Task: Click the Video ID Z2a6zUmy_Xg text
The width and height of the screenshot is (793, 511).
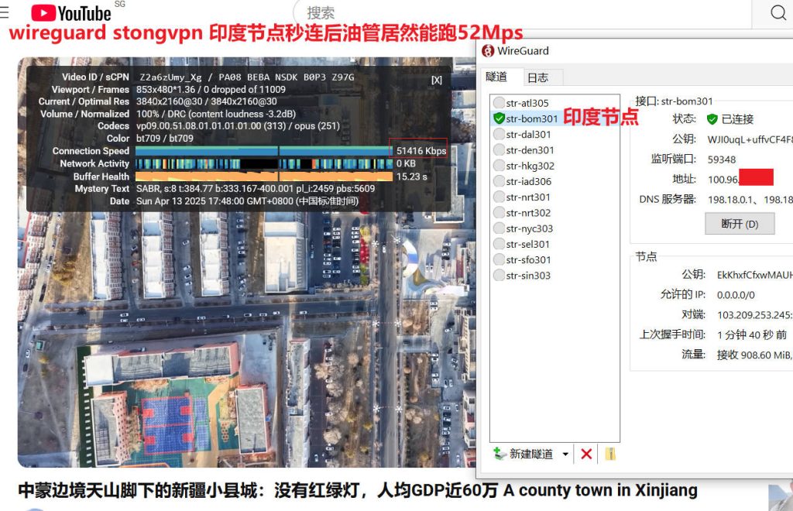Action: [x=170, y=77]
